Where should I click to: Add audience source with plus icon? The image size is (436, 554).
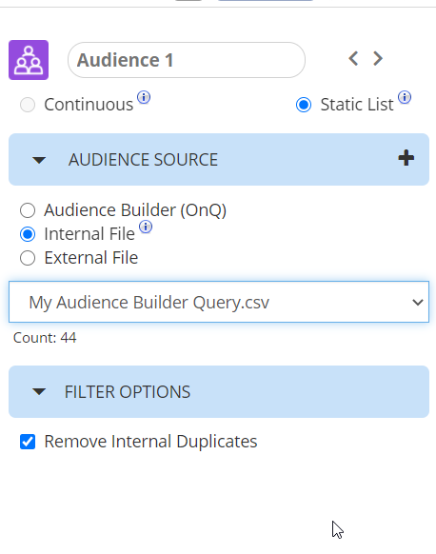[x=406, y=158]
